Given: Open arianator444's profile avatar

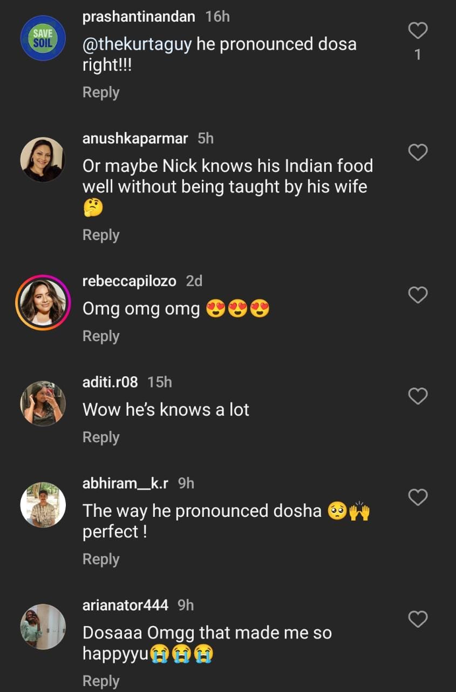Looking at the screenshot, I should click(x=43, y=626).
